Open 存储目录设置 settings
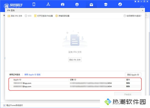 click(62, 16)
